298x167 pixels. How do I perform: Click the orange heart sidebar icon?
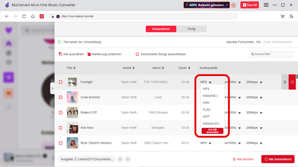9,93
